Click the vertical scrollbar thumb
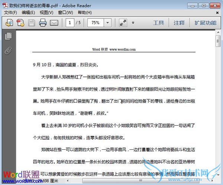The width and height of the screenshot is (223, 185). [x=218, y=41]
